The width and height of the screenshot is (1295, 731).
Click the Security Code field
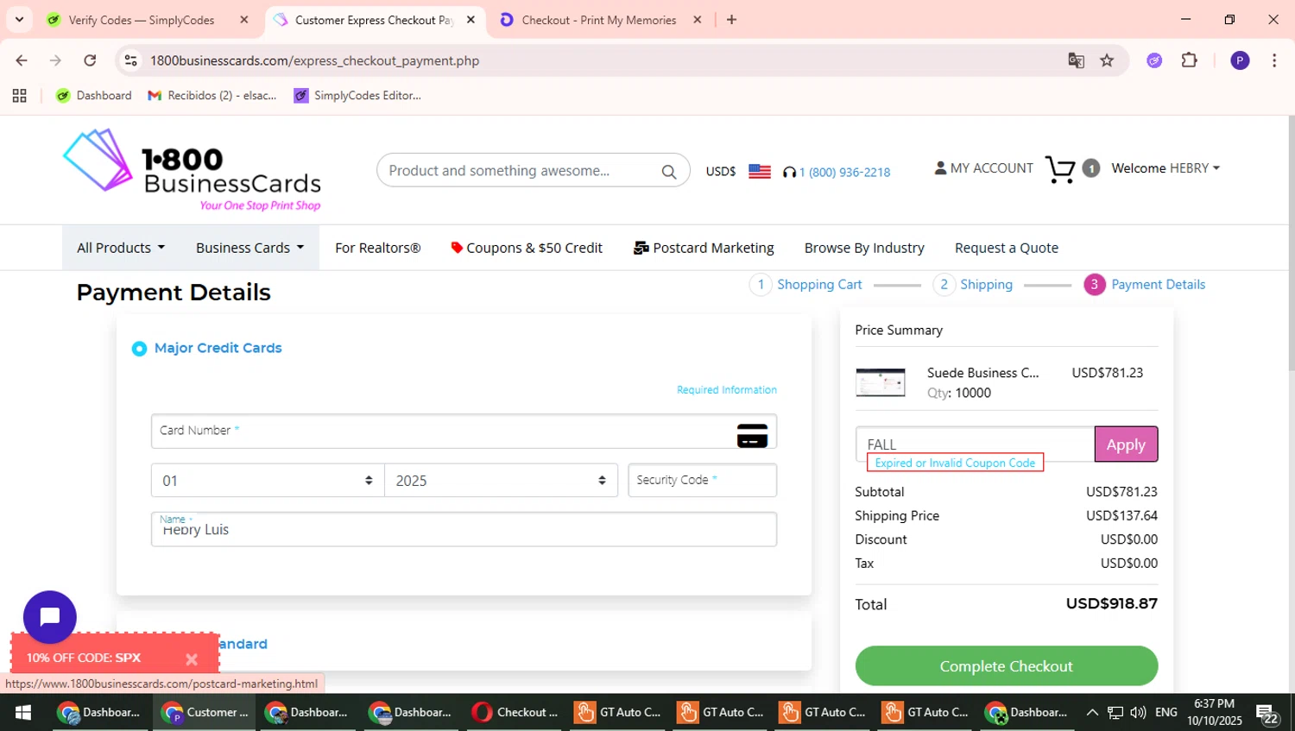coord(702,481)
